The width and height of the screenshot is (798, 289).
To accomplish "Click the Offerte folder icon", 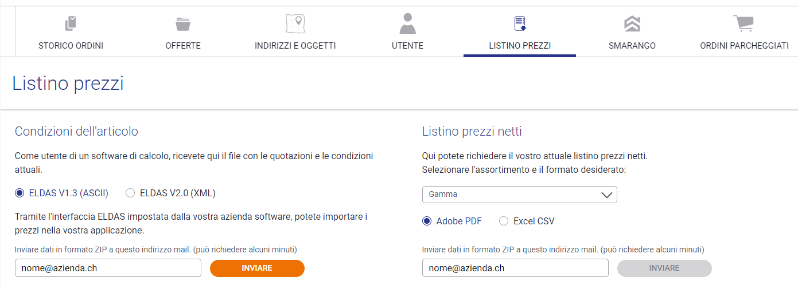I will (x=183, y=24).
